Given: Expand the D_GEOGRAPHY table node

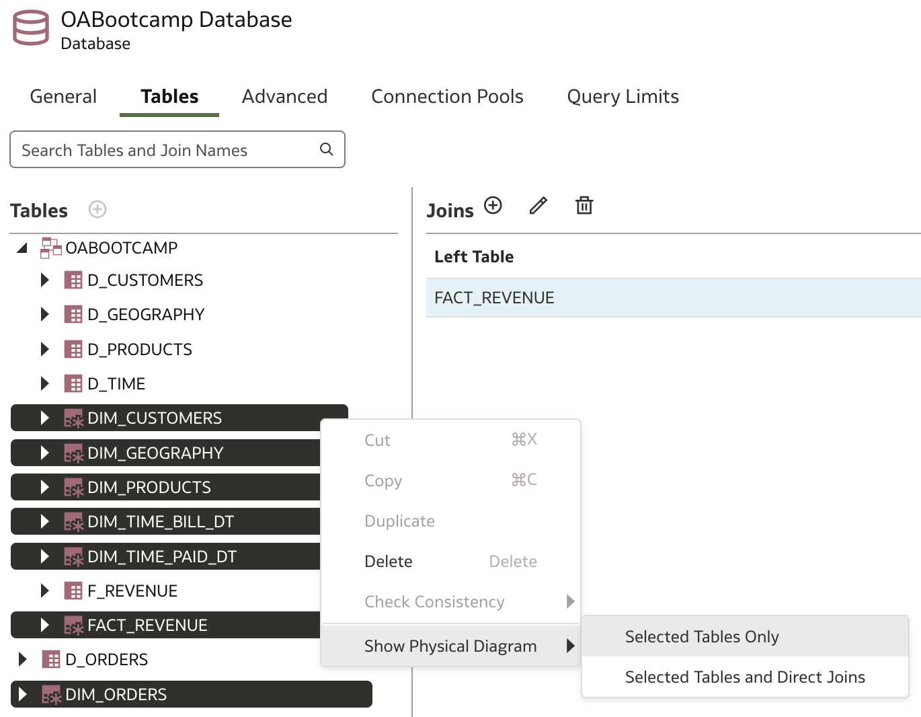Looking at the screenshot, I should (44, 314).
